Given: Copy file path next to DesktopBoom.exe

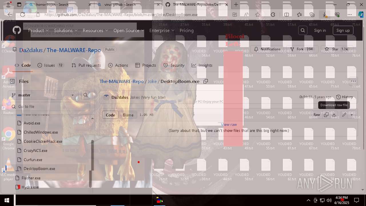Looking at the screenshot, I should [x=206, y=81].
